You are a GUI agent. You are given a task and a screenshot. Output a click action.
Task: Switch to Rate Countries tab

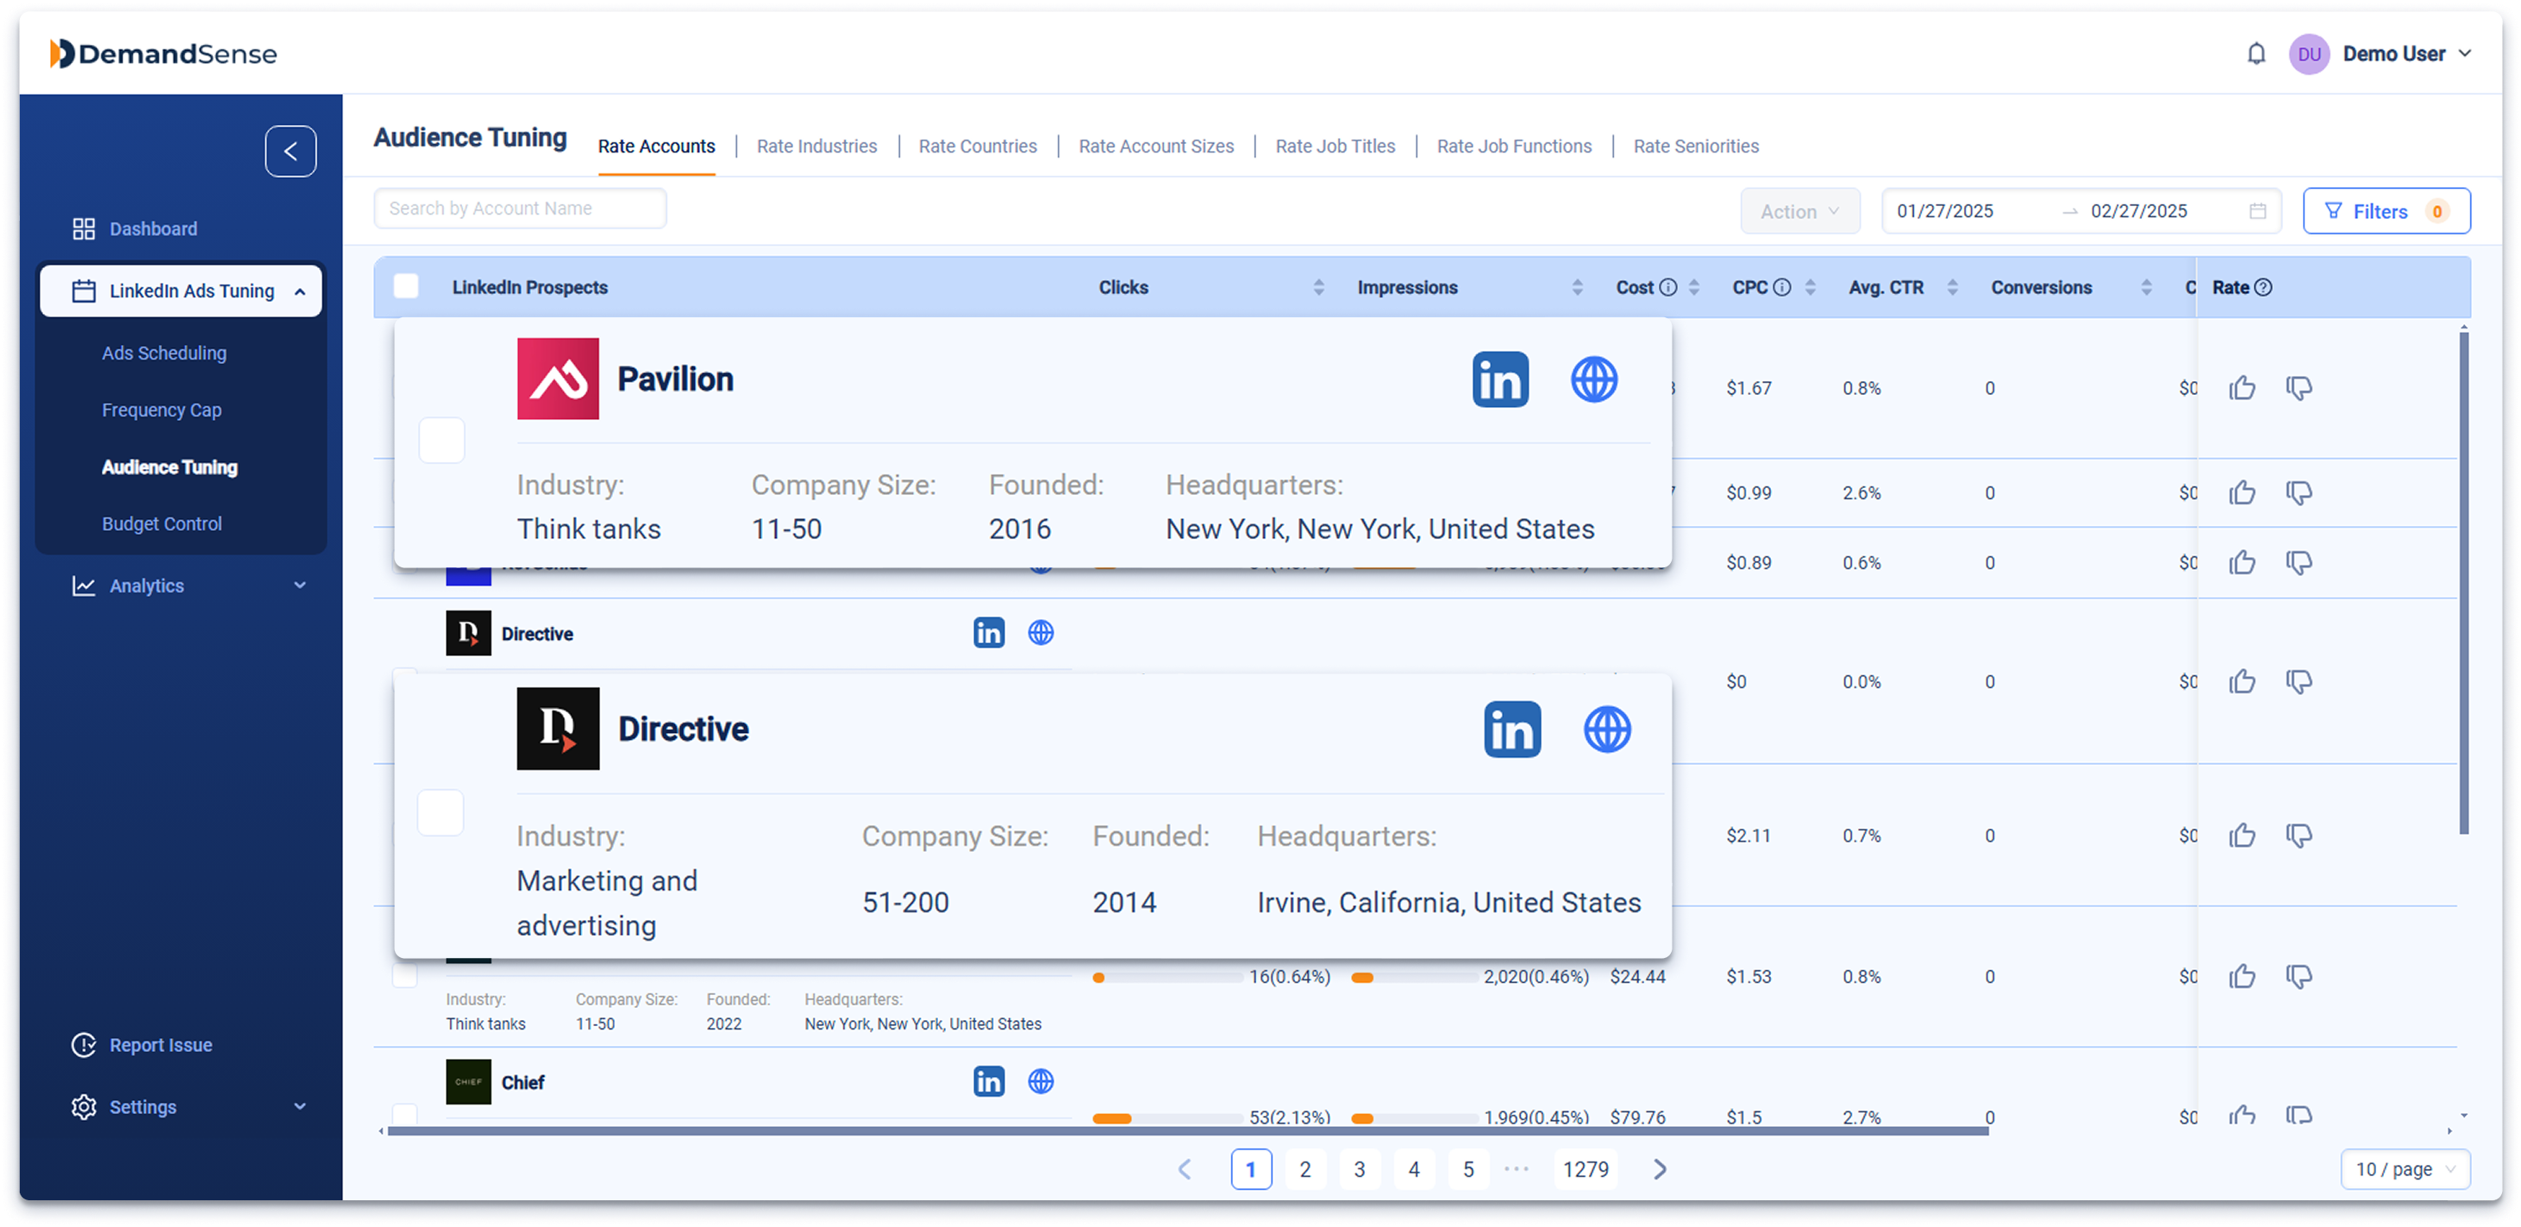tap(977, 147)
